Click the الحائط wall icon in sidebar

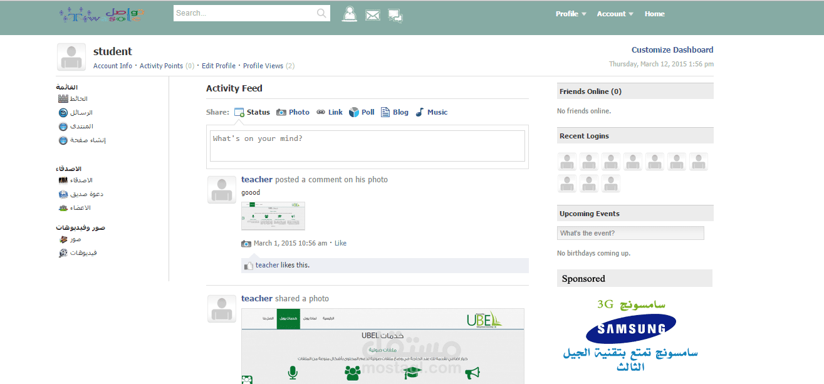tap(63, 99)
